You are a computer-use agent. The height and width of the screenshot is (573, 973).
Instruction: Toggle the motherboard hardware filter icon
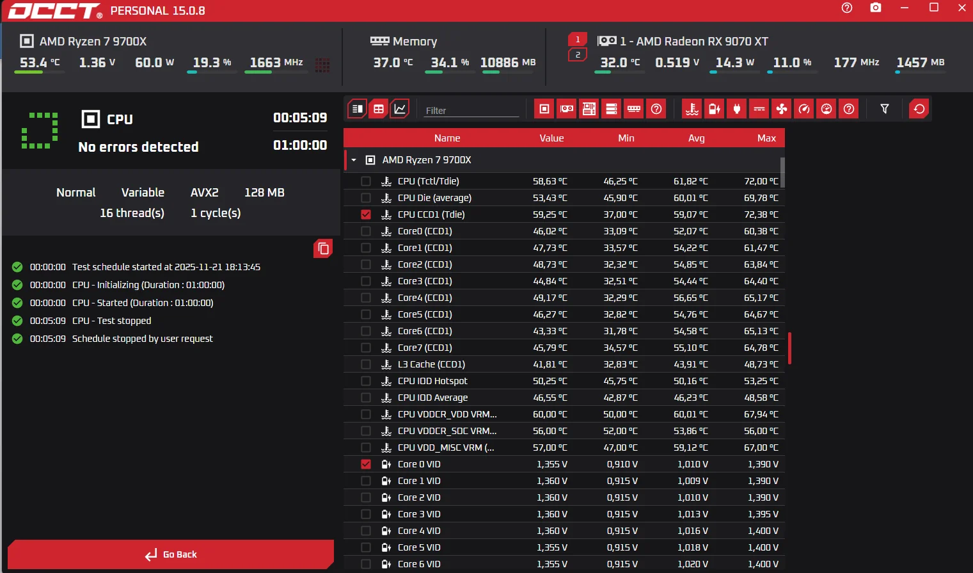tap(589, 109)
